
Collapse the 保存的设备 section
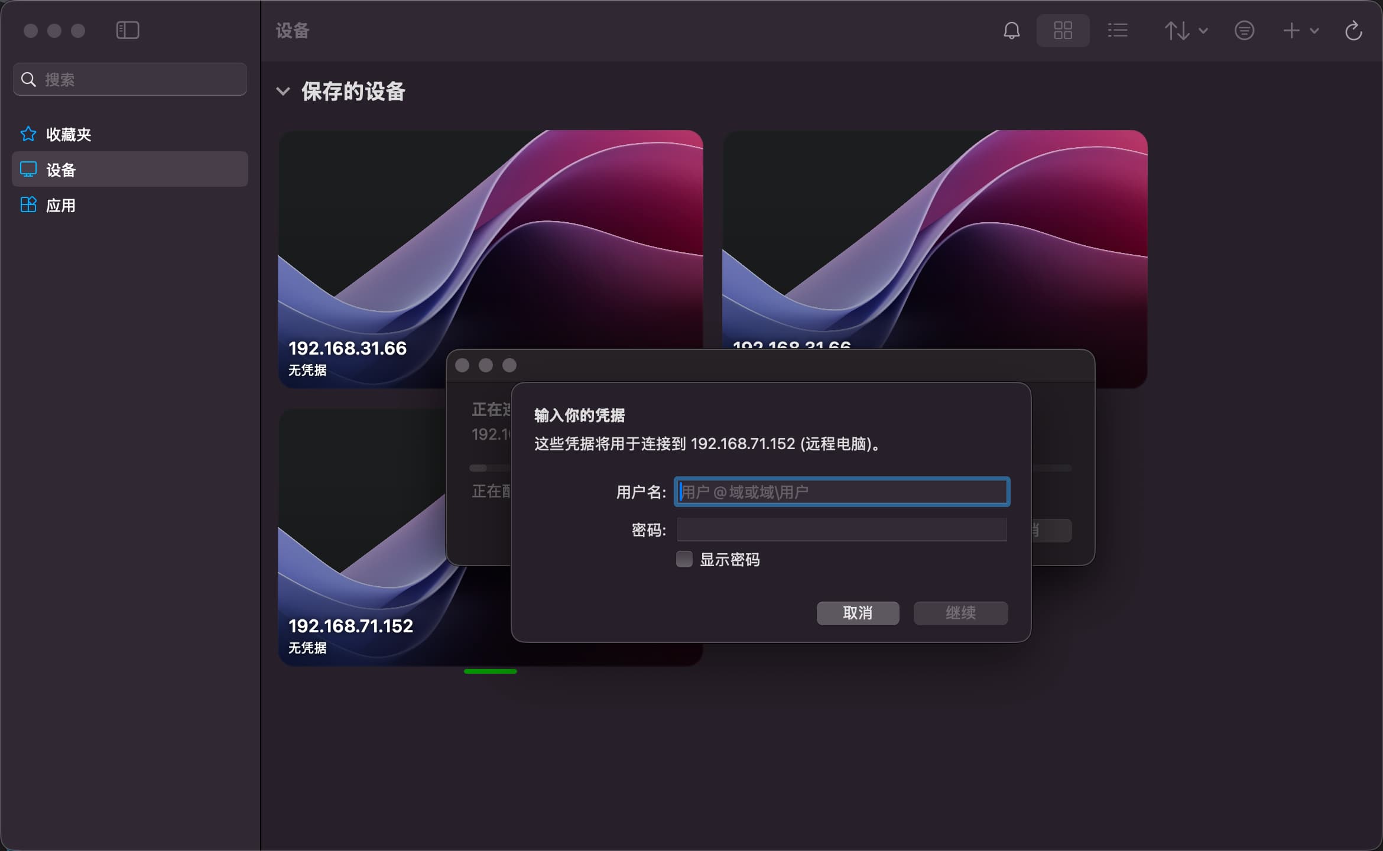click(x=283, y=92)
